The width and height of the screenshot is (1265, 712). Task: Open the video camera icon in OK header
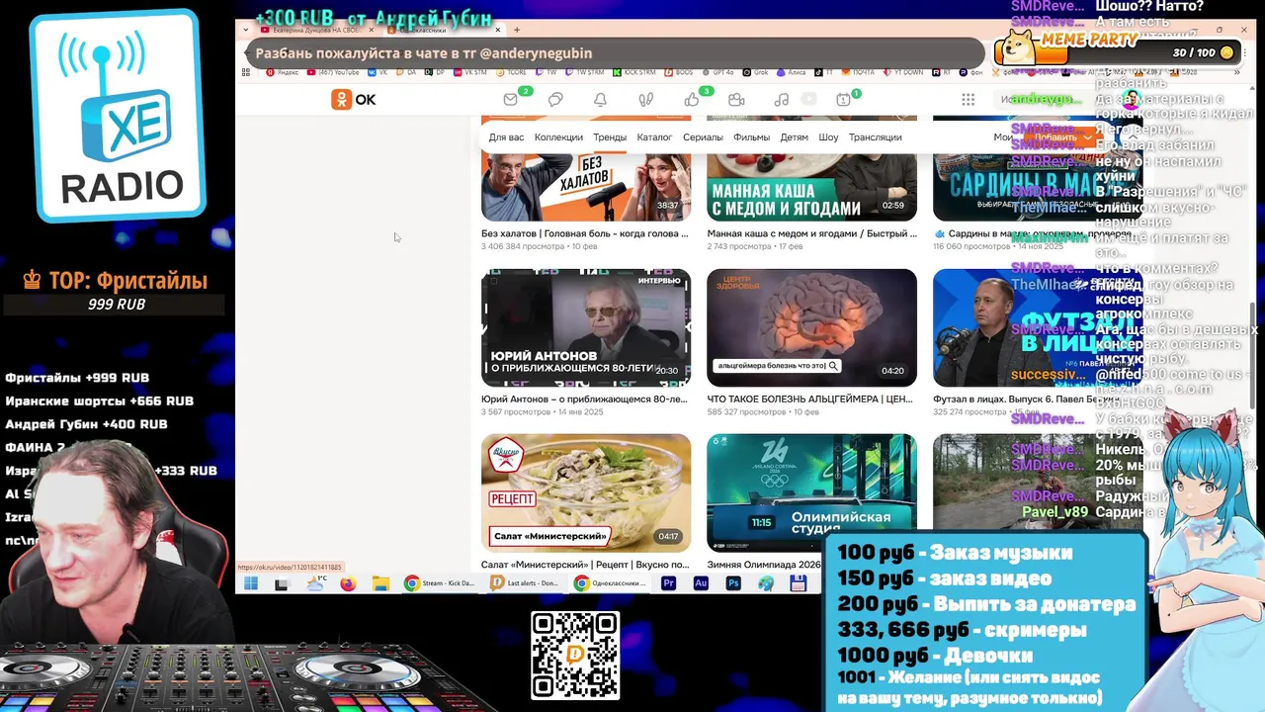point(736,99)
